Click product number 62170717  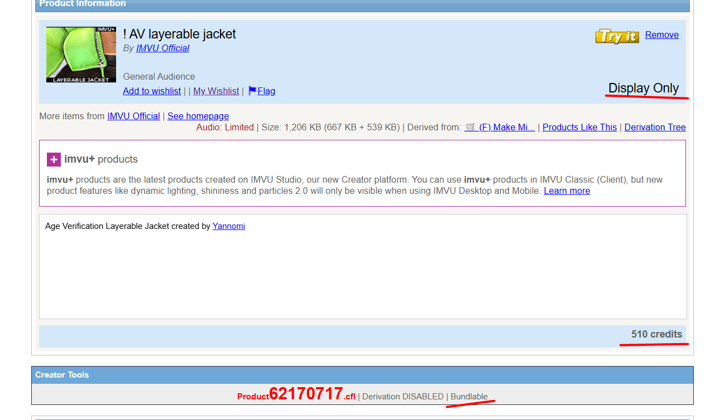[x=306, y=394]
